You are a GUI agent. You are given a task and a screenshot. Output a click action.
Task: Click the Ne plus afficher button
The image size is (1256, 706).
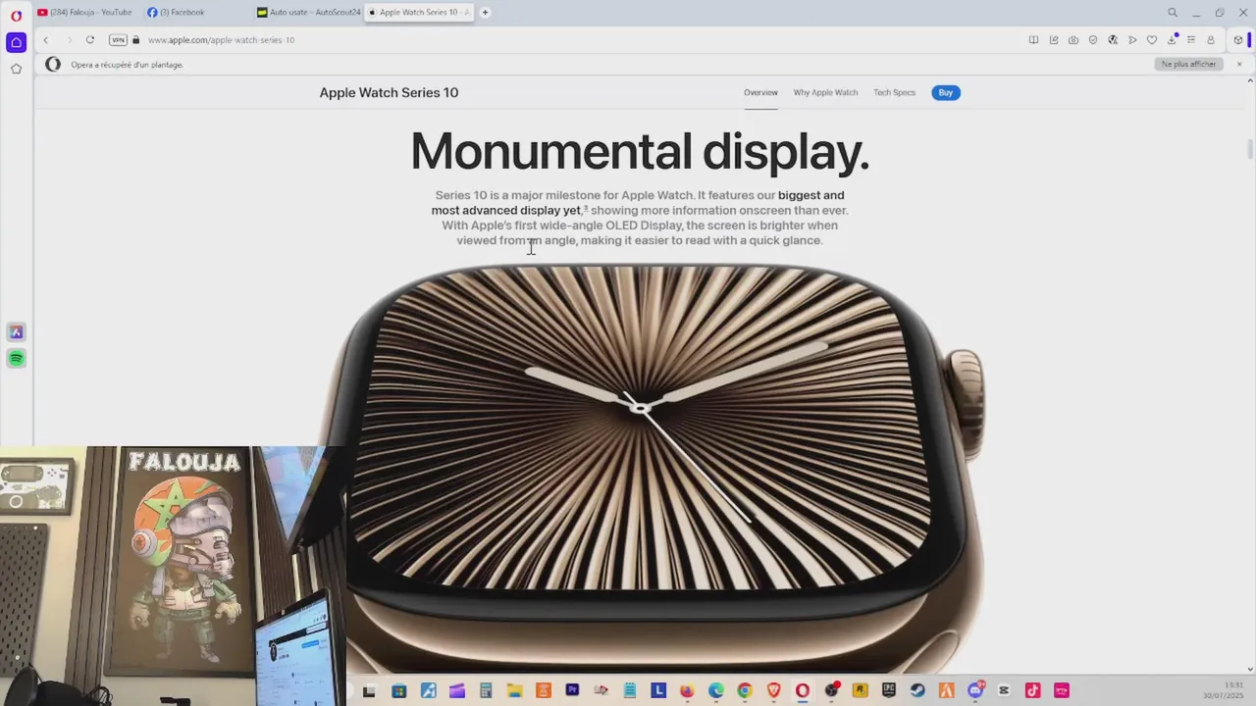(x=1188, y=64)
